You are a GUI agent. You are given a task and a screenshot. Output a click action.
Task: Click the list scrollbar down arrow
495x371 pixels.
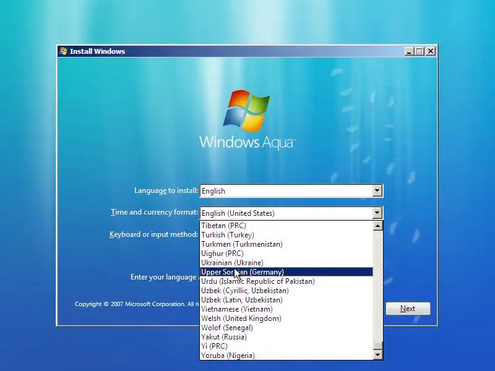[x=377, y=355]
